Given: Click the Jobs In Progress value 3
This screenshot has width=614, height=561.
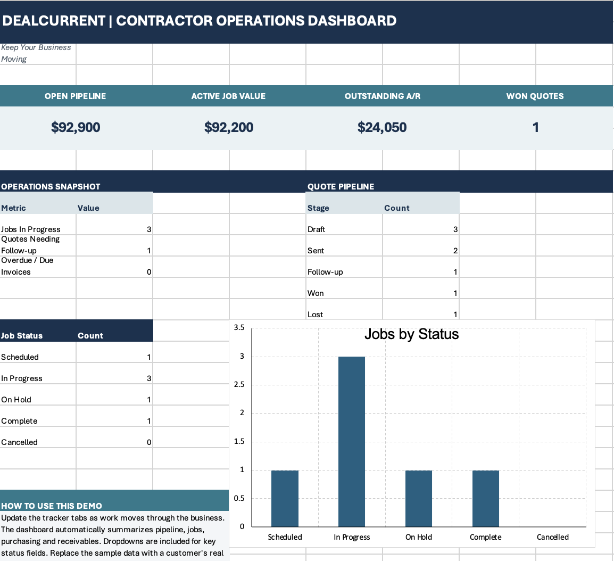Looking at the screenshot, I should pyautogui.click(x=114, y=225).
